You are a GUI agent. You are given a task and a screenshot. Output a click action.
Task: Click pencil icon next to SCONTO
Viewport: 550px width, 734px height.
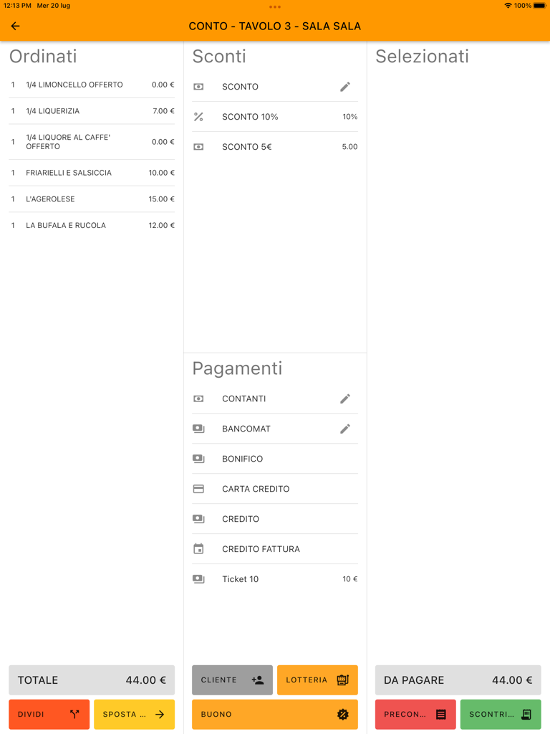click(x=344, y=87)
